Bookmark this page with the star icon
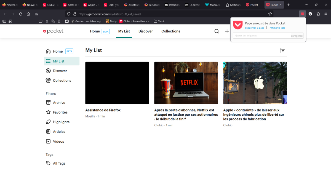The height and width of the screenshot is (176, 331). pyautogui.click(x=270, y=14)
